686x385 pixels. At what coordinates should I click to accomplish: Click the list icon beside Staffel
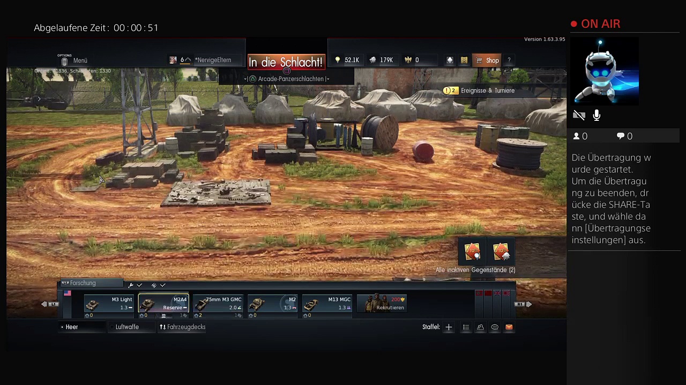(x=466, y=327)
